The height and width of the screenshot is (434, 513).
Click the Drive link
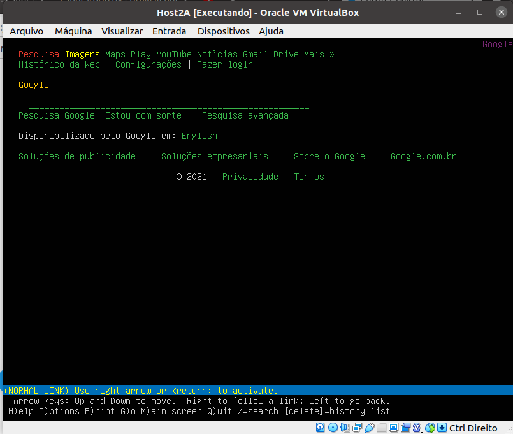286,54
